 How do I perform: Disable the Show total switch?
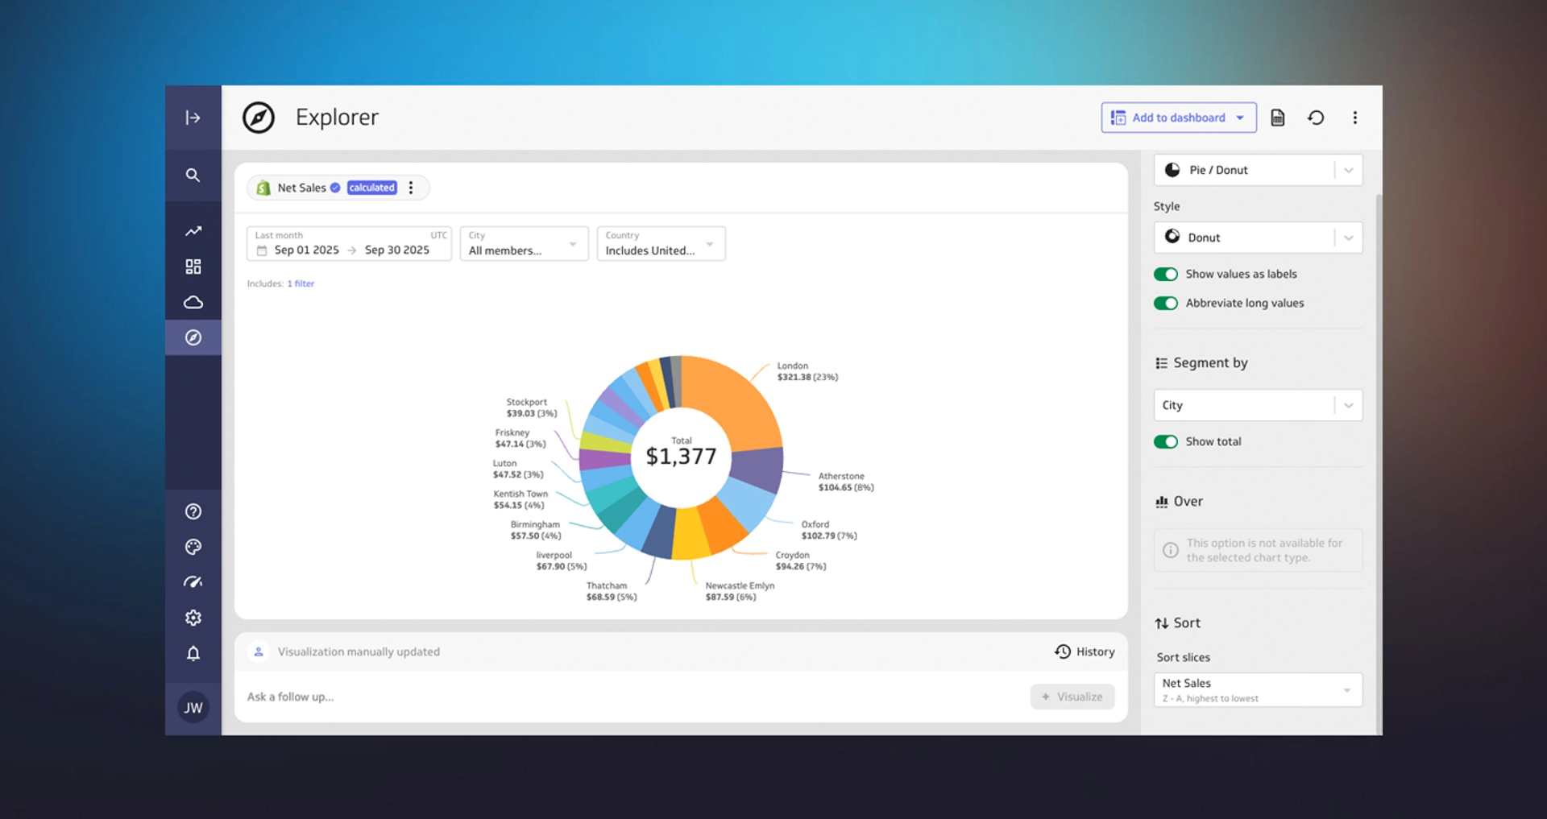pyautogui.click(x=1166, y=441)
